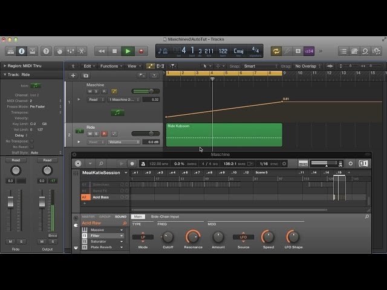Toggle Show Automation button in tracks menu bar
Image resolution: width=387 pixels, height=290 pixels.
[x=150, y=66]
